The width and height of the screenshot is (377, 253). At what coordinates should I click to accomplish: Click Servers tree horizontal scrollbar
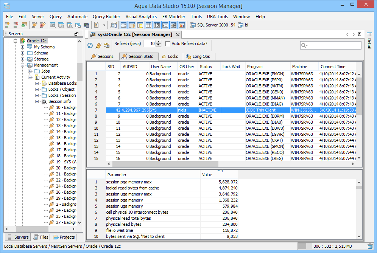(32, 229)
